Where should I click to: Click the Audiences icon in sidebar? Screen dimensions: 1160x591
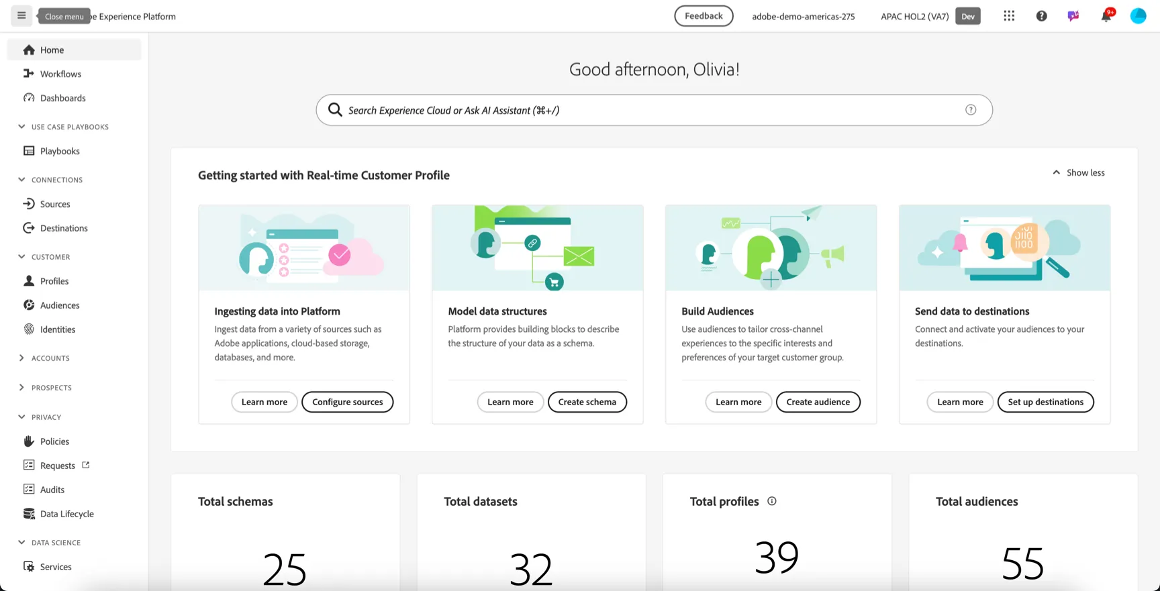click(x=29, y=305)
